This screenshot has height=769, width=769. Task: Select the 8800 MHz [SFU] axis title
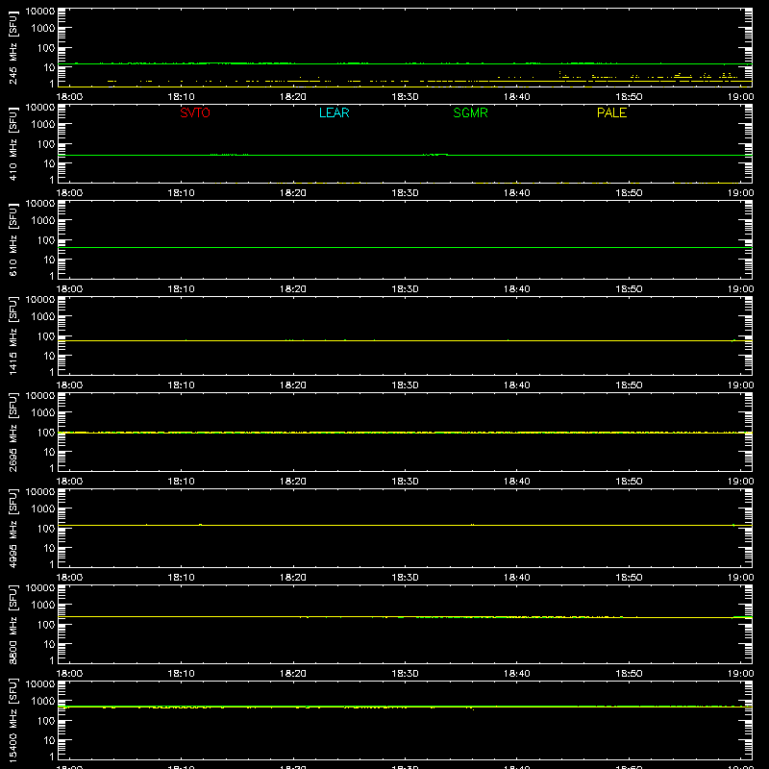12,624
